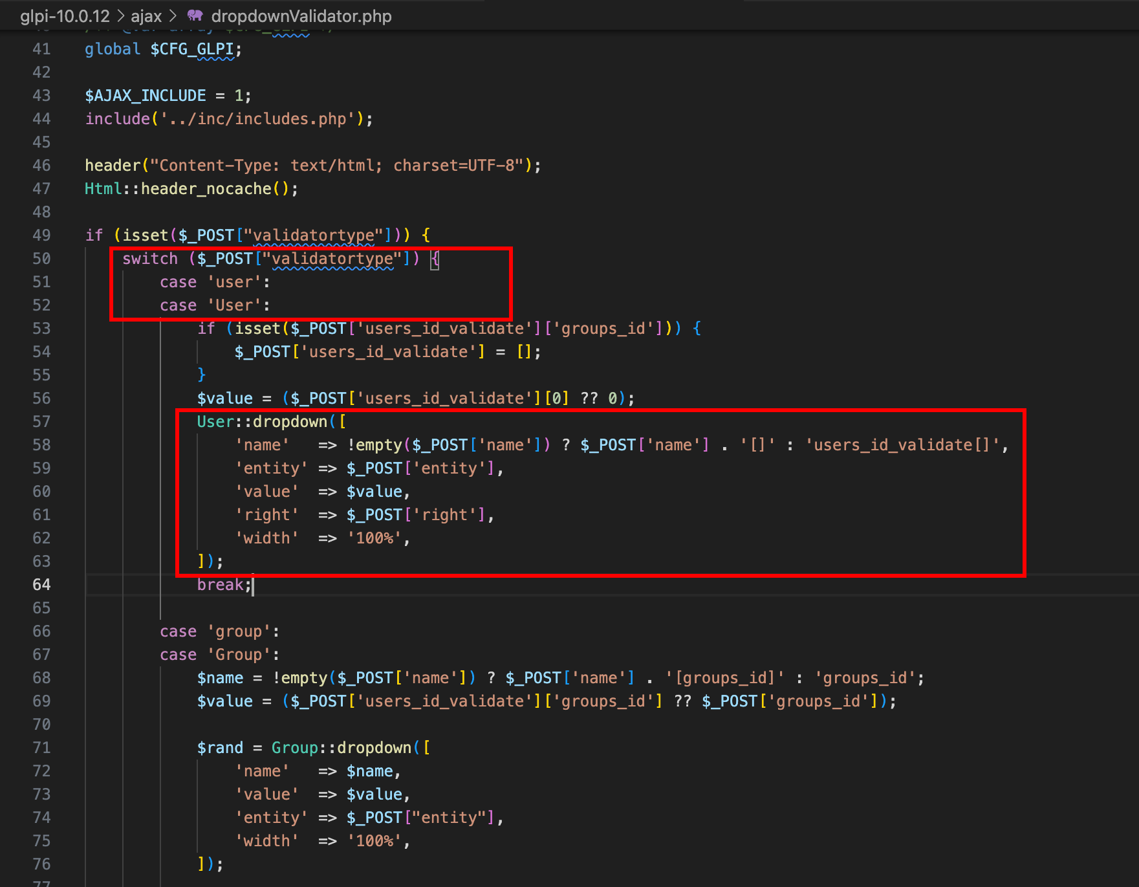Click 'if (isset' on line 49

click(x=127, y=235)
